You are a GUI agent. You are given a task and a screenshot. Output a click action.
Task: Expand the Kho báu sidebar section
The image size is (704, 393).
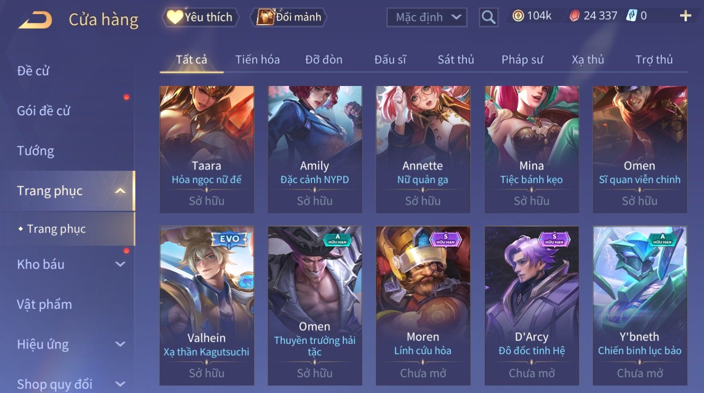(120, 264)
